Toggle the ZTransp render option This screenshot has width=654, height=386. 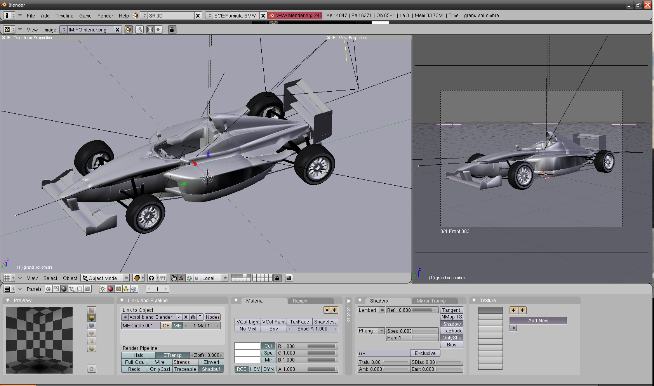click(x=172, y=355)
